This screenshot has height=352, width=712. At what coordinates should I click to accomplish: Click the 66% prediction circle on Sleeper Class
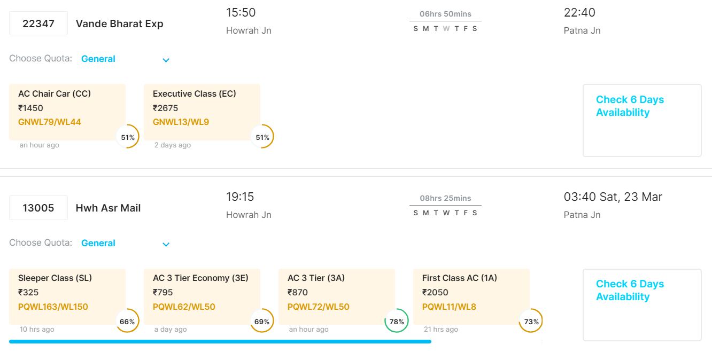[128, 321]
